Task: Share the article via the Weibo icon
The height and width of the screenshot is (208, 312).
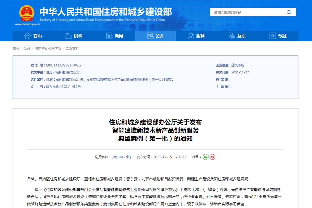Action: (212, 157)
